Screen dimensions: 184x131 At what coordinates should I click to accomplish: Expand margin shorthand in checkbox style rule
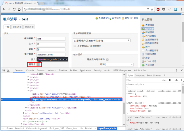tap(139, 123)
